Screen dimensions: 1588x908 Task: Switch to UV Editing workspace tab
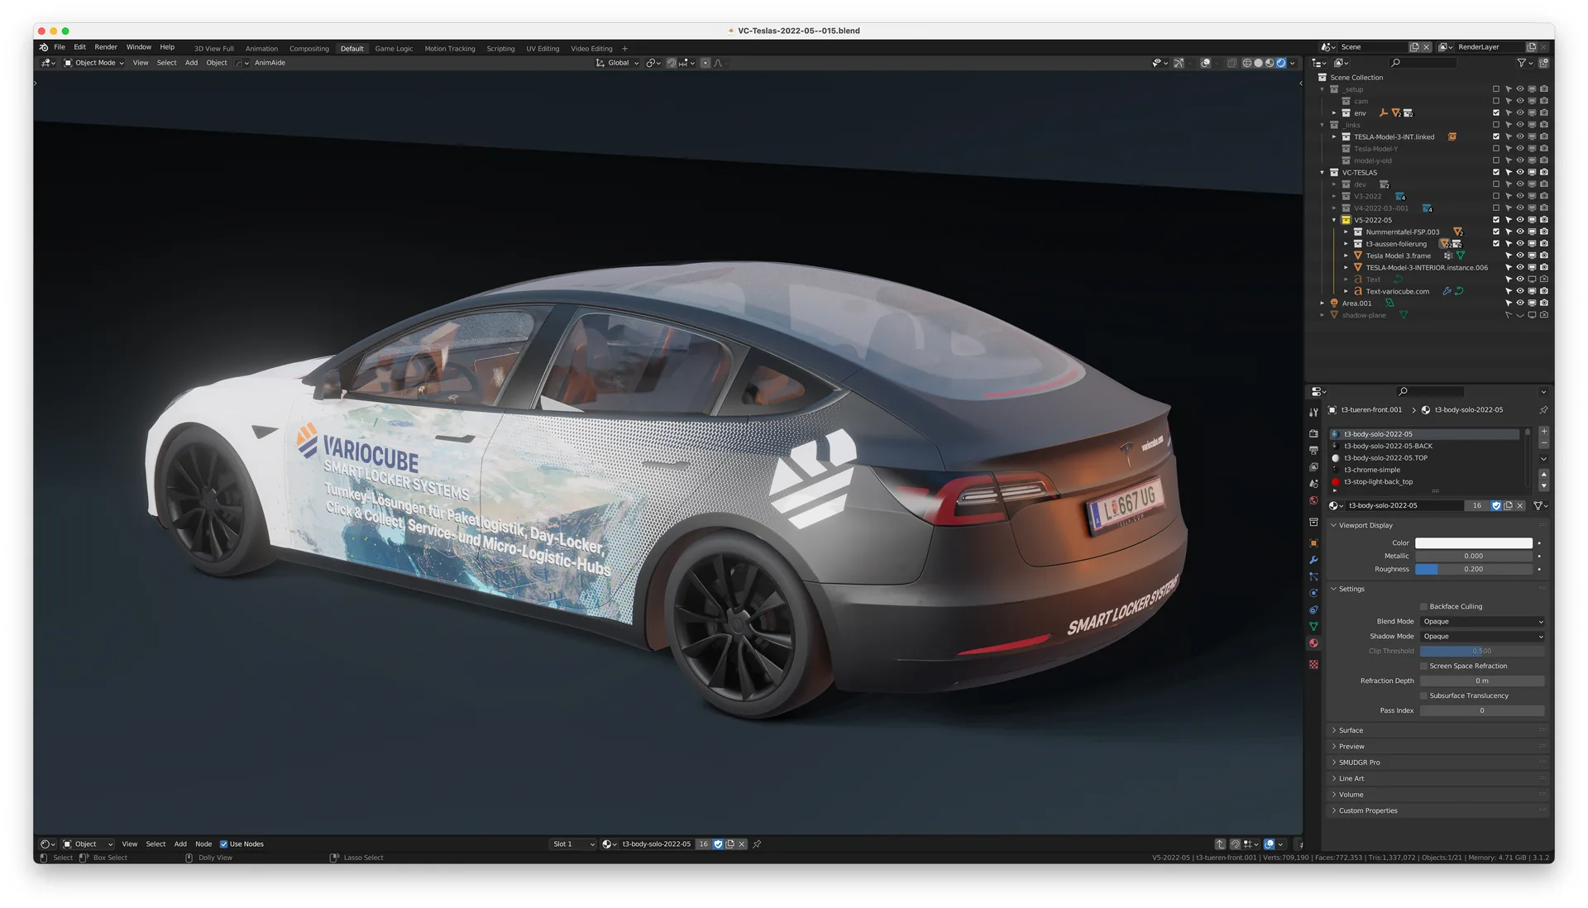pos(543,49)
